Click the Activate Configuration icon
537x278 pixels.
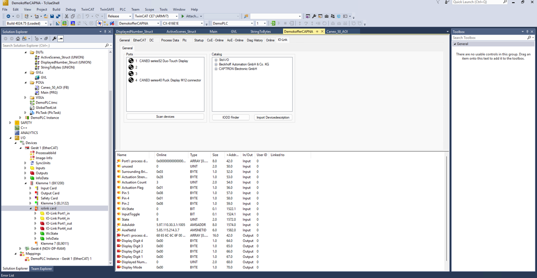[57, 23]
